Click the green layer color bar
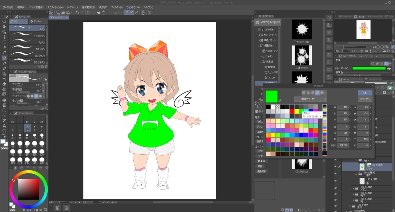The height and width of the screenshot is (212, 395). pos(369,68)
